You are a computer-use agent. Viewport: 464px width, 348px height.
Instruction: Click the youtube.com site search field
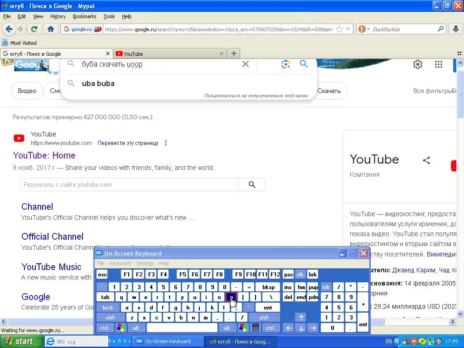tap(129, 185)
